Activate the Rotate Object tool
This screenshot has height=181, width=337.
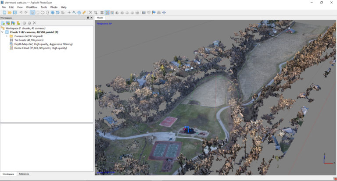pos(63,12)
